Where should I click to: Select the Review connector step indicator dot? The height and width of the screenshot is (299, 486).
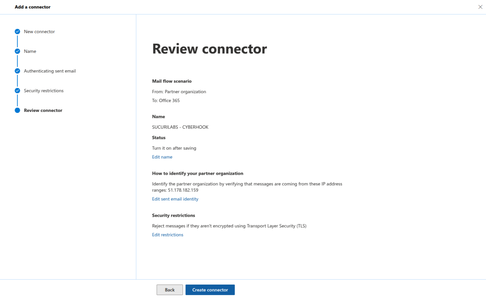(x=17, y=110)
